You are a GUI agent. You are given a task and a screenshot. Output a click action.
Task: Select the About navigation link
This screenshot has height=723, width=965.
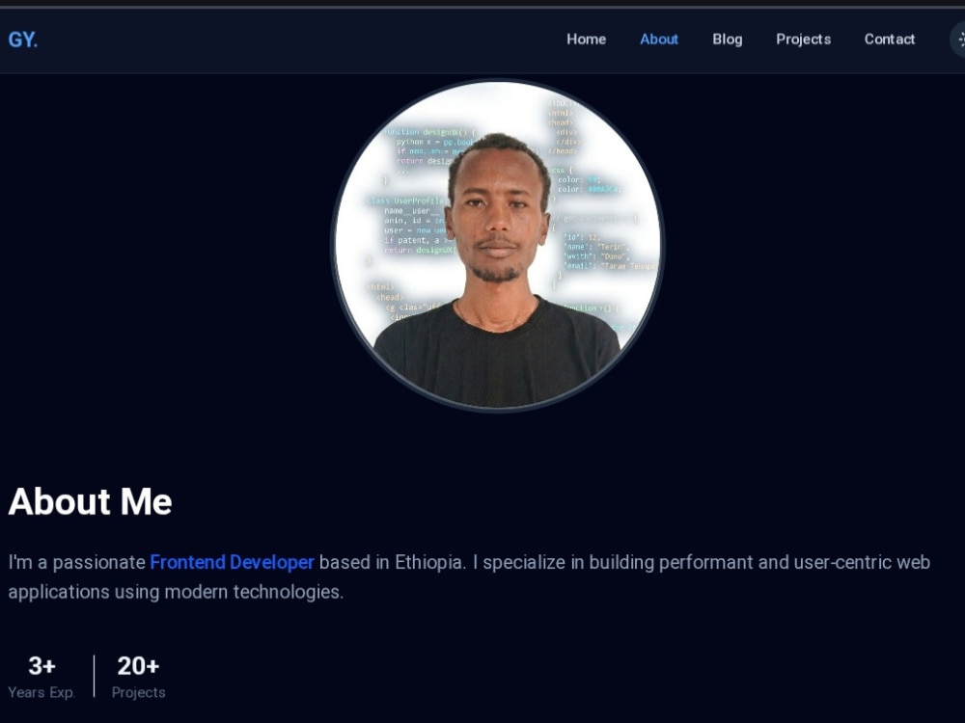[658, 40]
